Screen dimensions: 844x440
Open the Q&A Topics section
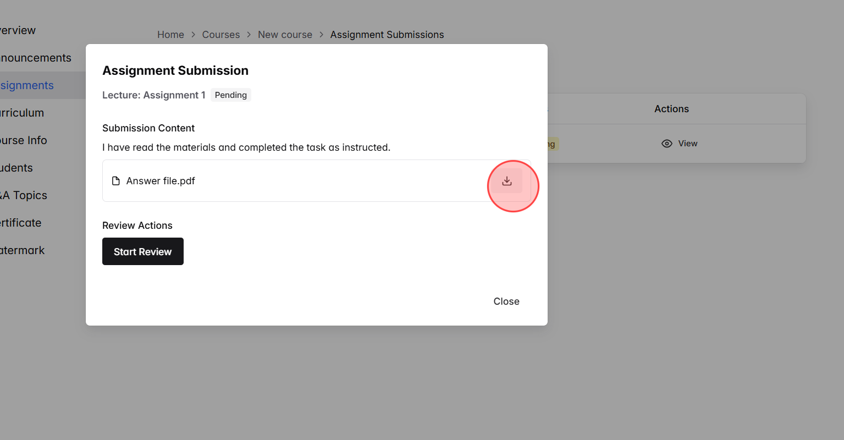24,195
